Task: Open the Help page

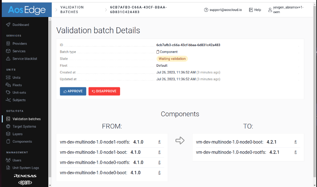Action: pos(255,10)
